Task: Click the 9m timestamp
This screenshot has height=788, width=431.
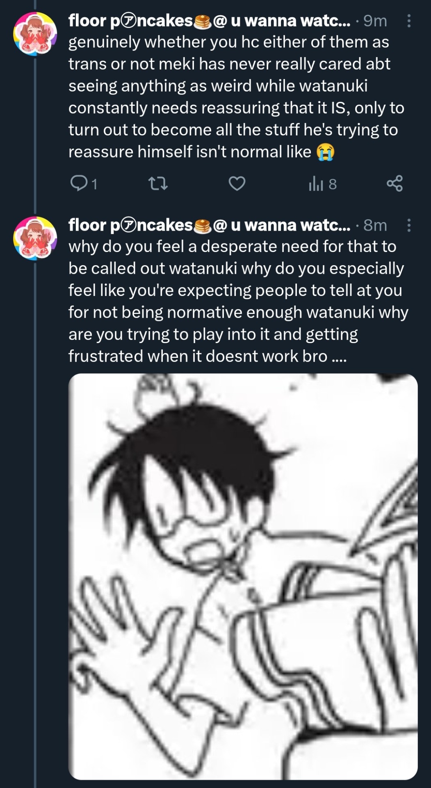Action: coord(375,21)
